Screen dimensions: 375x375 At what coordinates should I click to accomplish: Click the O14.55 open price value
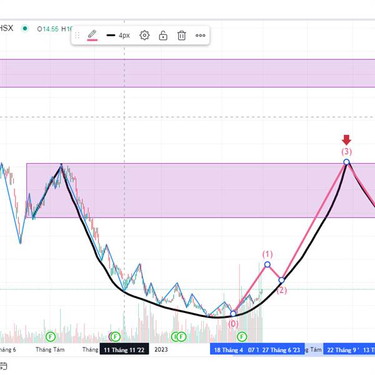click(48, 29)
